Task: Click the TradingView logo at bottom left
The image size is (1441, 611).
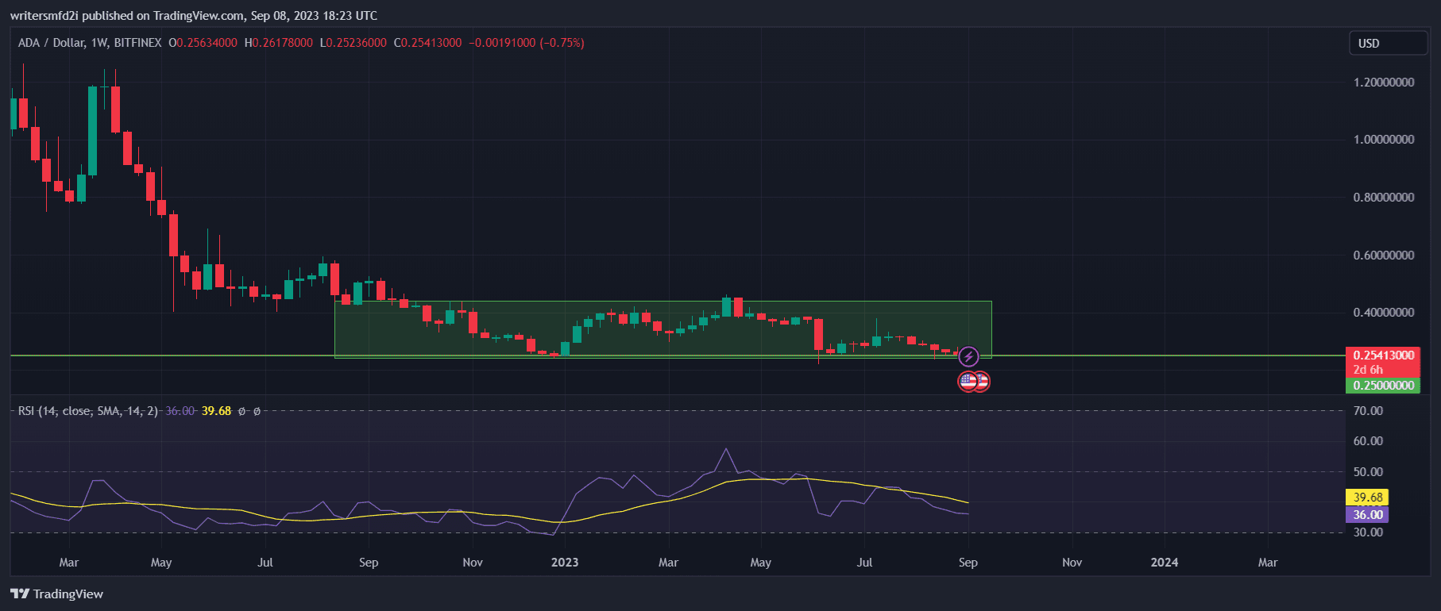Action: tap(57, 594)
